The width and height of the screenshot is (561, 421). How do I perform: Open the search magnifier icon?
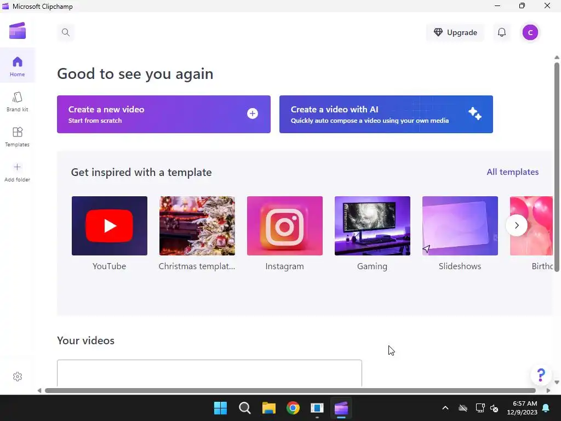(x=66, y=32)
